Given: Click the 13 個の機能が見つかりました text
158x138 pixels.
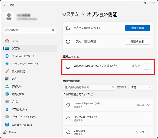Looking at the screenshot, I should tap(78, 94).
